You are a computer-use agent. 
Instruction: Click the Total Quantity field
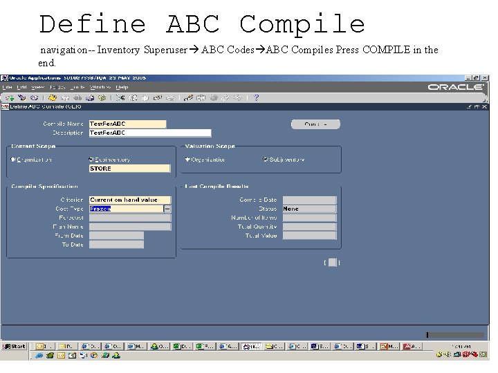coord(309,227)
